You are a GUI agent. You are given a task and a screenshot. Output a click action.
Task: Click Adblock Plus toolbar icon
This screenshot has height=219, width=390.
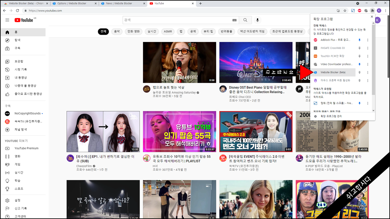click(x=360, y=11)
